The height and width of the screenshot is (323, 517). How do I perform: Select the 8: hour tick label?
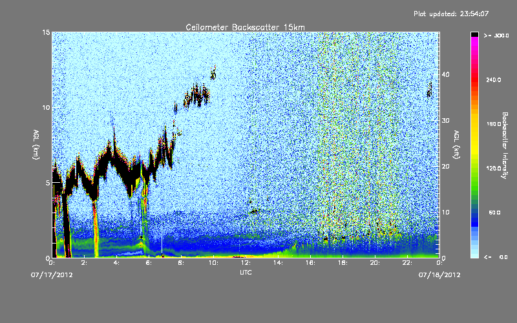[182, 263]
